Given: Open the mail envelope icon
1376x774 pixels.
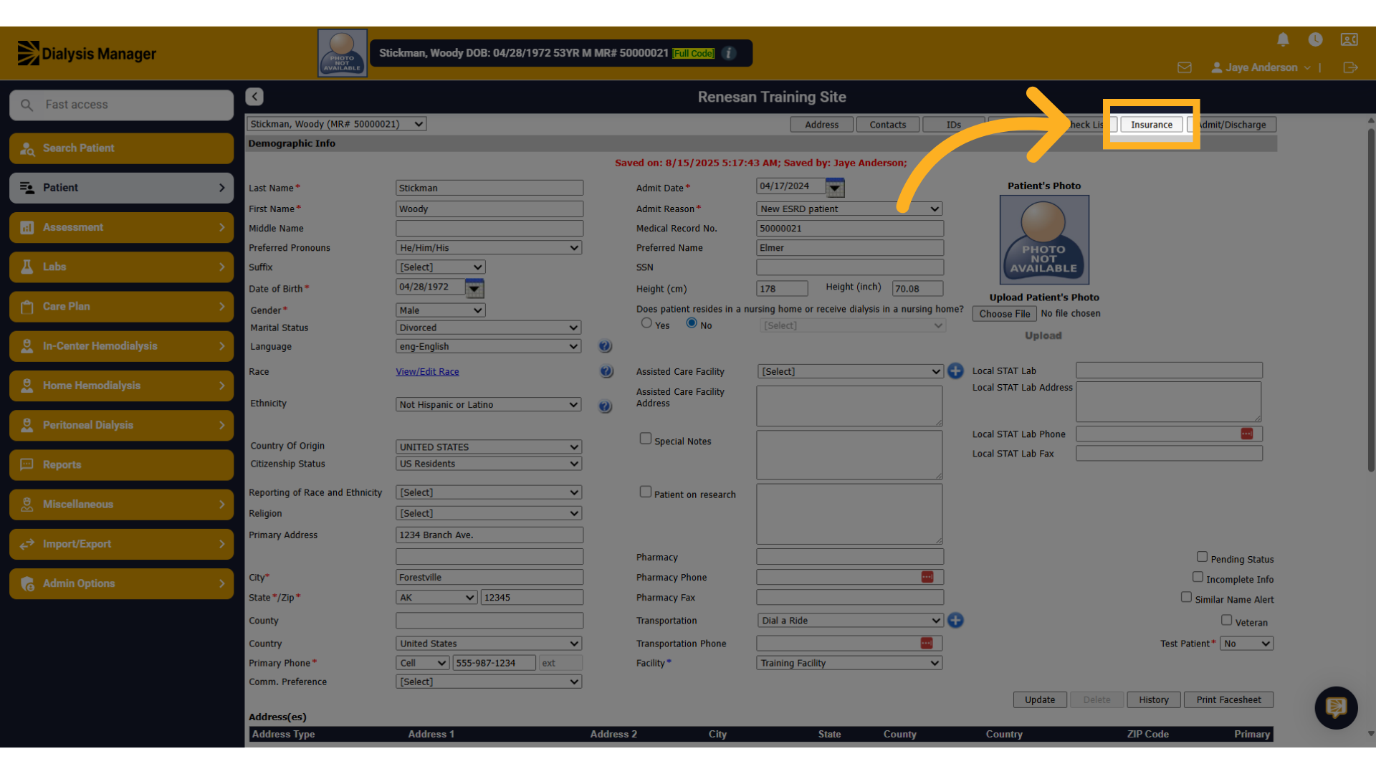Looking at the screenshot, I should point(1184,67).
